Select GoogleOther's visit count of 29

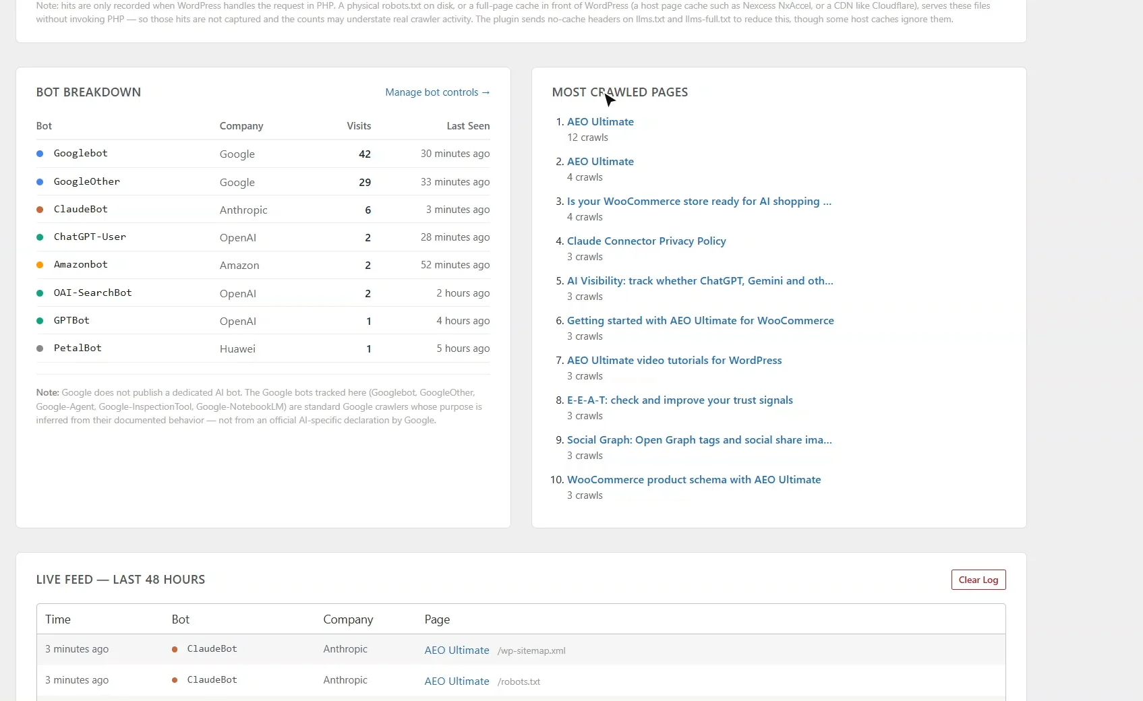coord(365,183)
